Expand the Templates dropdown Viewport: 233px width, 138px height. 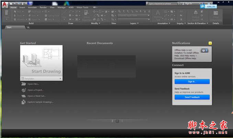60,79
